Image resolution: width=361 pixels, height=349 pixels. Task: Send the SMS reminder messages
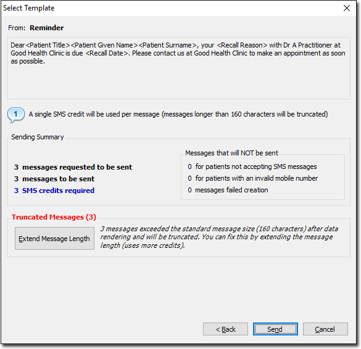tap(275, 329)
